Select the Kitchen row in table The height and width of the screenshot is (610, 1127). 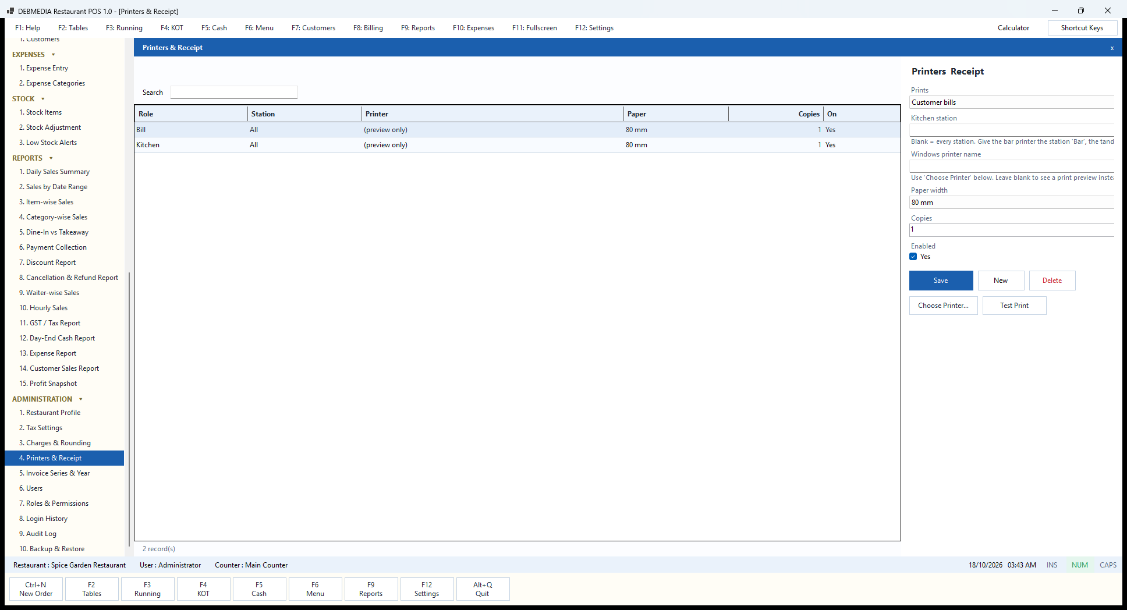tap(518, 145)
